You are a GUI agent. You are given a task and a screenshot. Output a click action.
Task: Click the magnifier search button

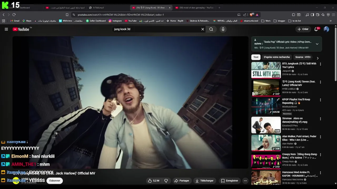click(211, 29)
